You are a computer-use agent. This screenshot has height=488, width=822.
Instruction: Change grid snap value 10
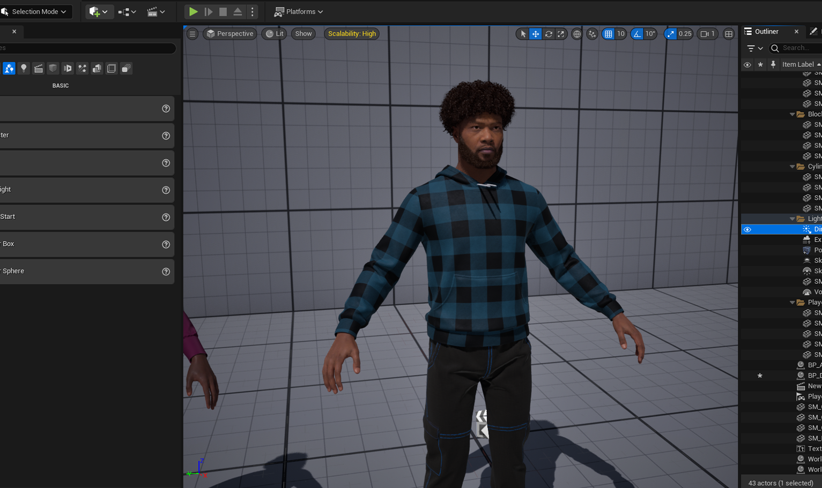(620, 34)
